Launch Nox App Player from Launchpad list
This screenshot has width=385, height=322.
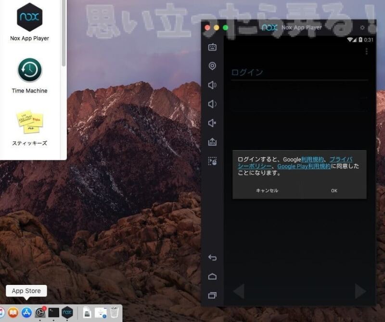tap(29, 22)
